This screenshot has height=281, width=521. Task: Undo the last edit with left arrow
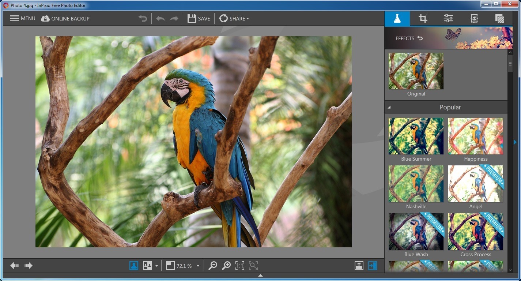pyautogui.click(x=161, y=19)
